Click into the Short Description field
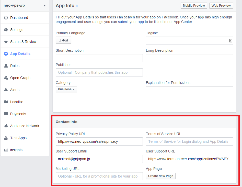This screenshot has height=187, width=242. [99, 58]
